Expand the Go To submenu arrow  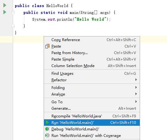pos(136,102)
